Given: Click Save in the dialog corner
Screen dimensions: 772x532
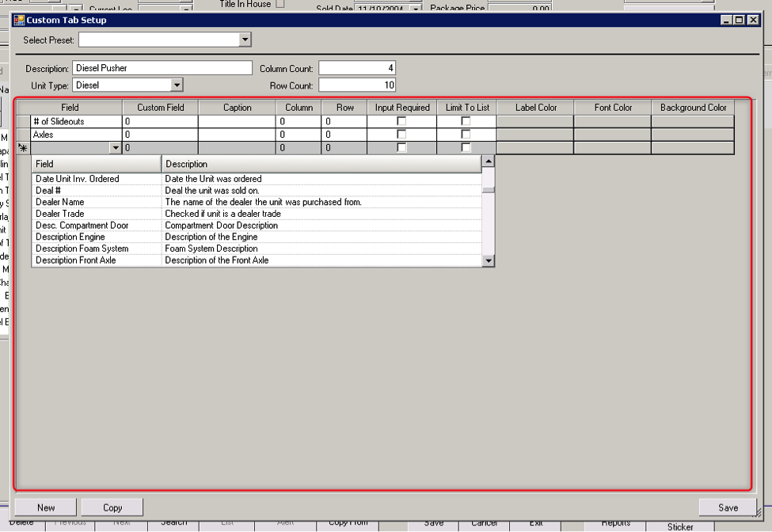Looking at the screenshot, I should point(727,507).
